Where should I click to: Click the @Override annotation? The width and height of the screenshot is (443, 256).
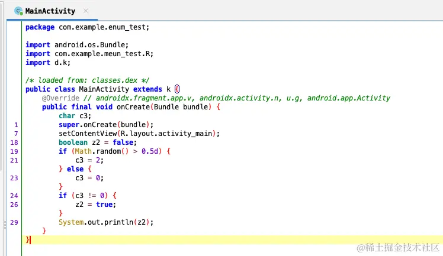[60, 98]
